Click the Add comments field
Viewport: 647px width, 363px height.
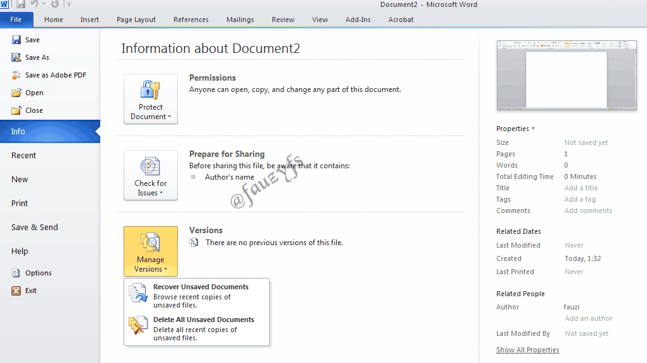[x=588, y=210]
